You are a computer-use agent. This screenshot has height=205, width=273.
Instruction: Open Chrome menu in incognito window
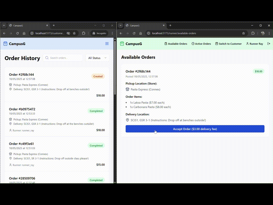(112, 33)
